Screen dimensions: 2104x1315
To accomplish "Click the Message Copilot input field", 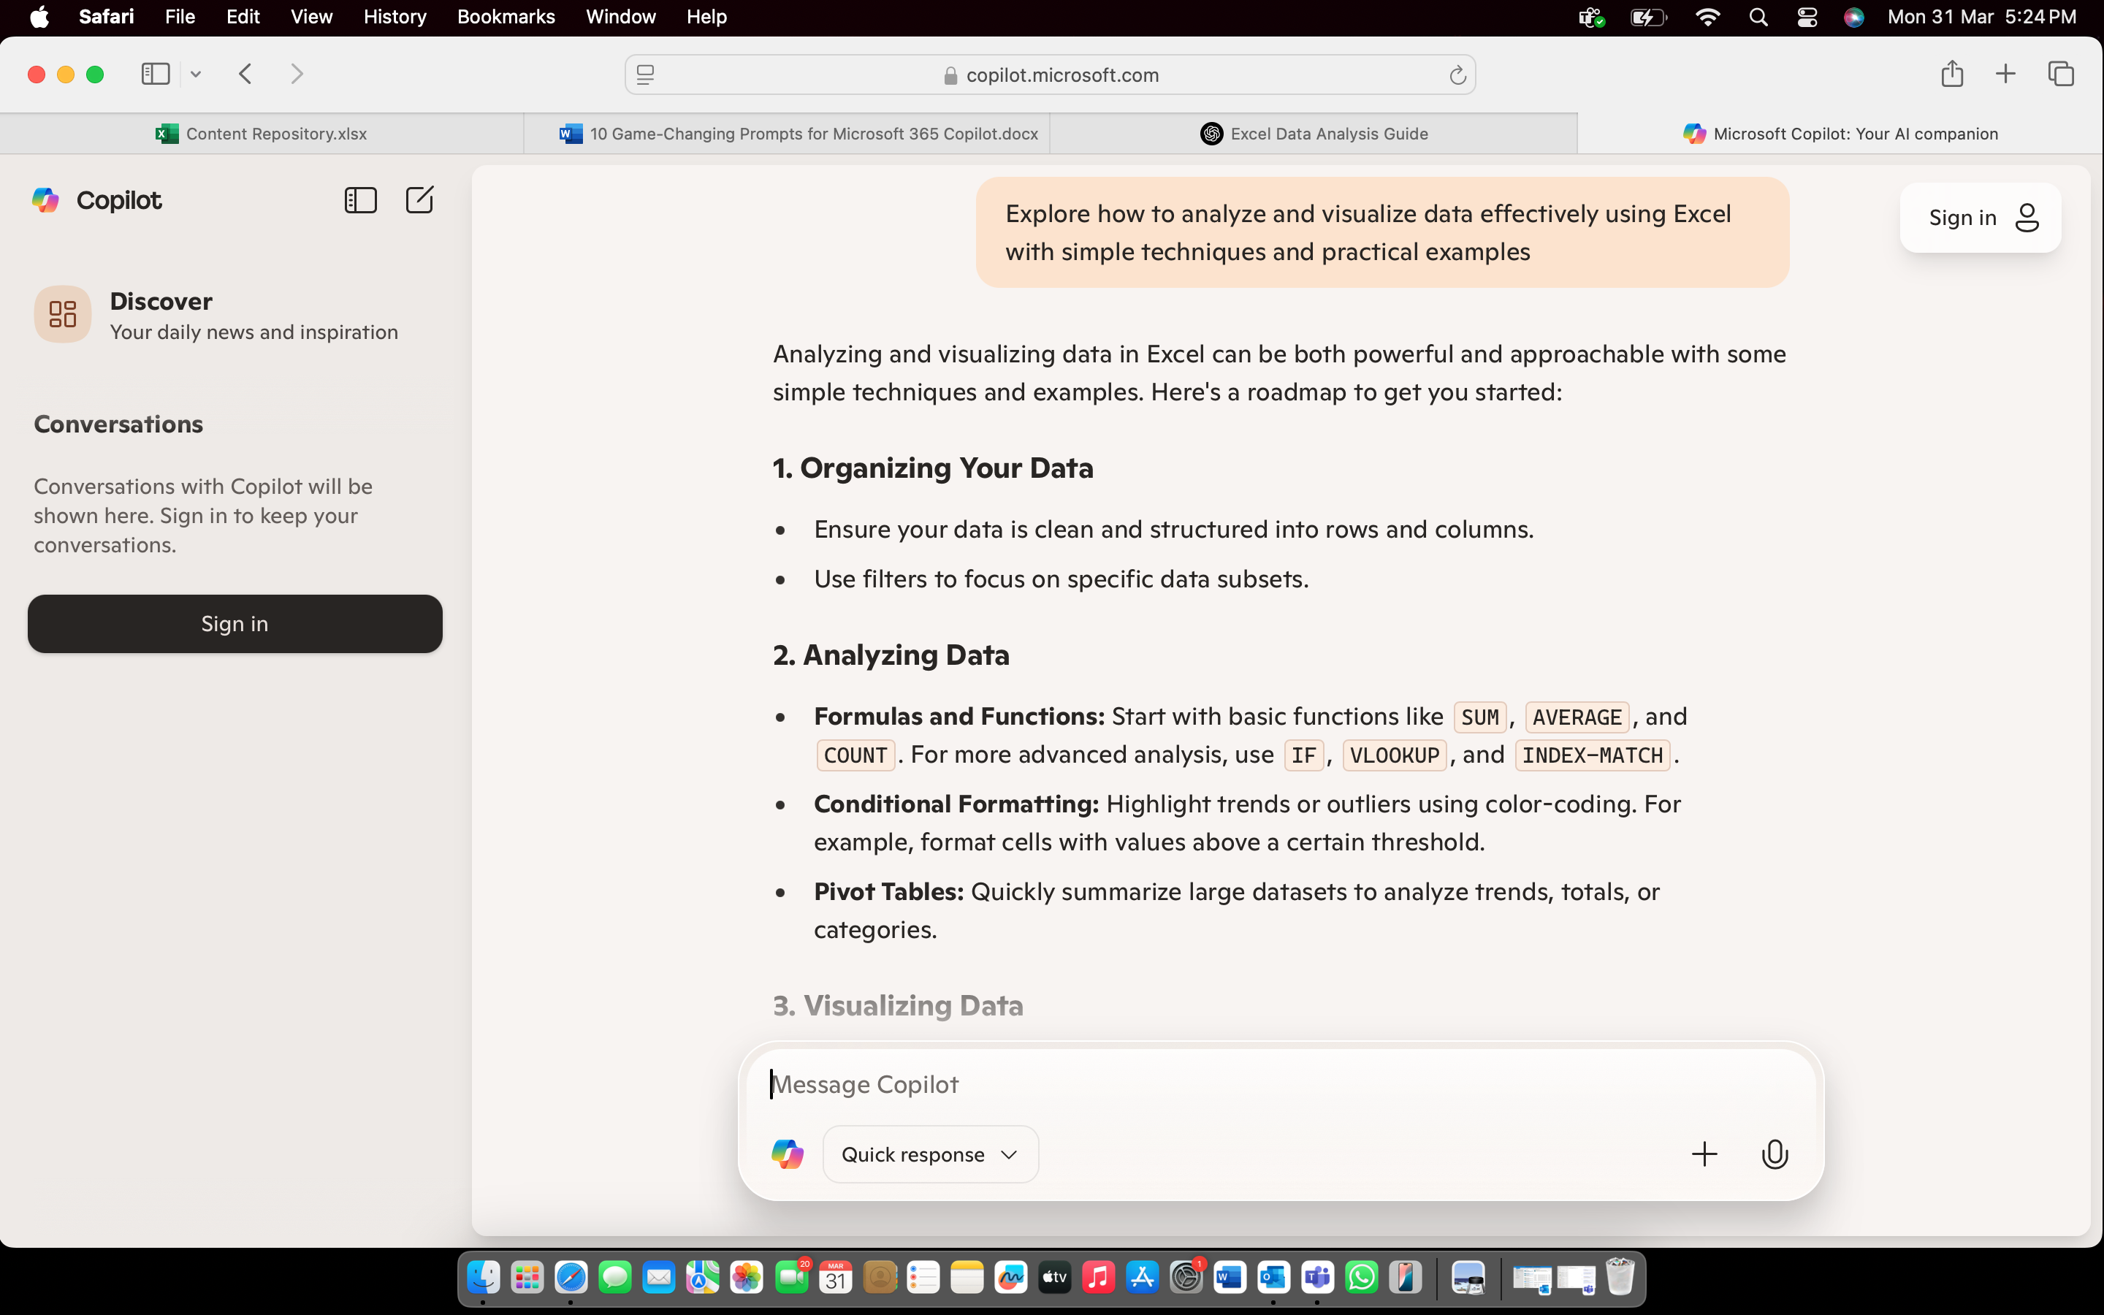I will (1280, 1085).
